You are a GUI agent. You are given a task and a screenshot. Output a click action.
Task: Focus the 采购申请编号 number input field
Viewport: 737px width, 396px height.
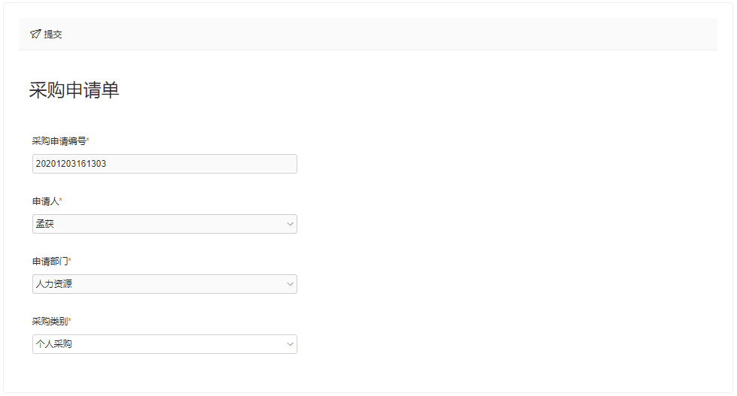point(164,164)
